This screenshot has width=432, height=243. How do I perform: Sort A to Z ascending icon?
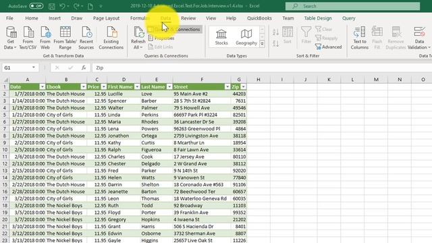pyautogui.click(x=276, y=32)
